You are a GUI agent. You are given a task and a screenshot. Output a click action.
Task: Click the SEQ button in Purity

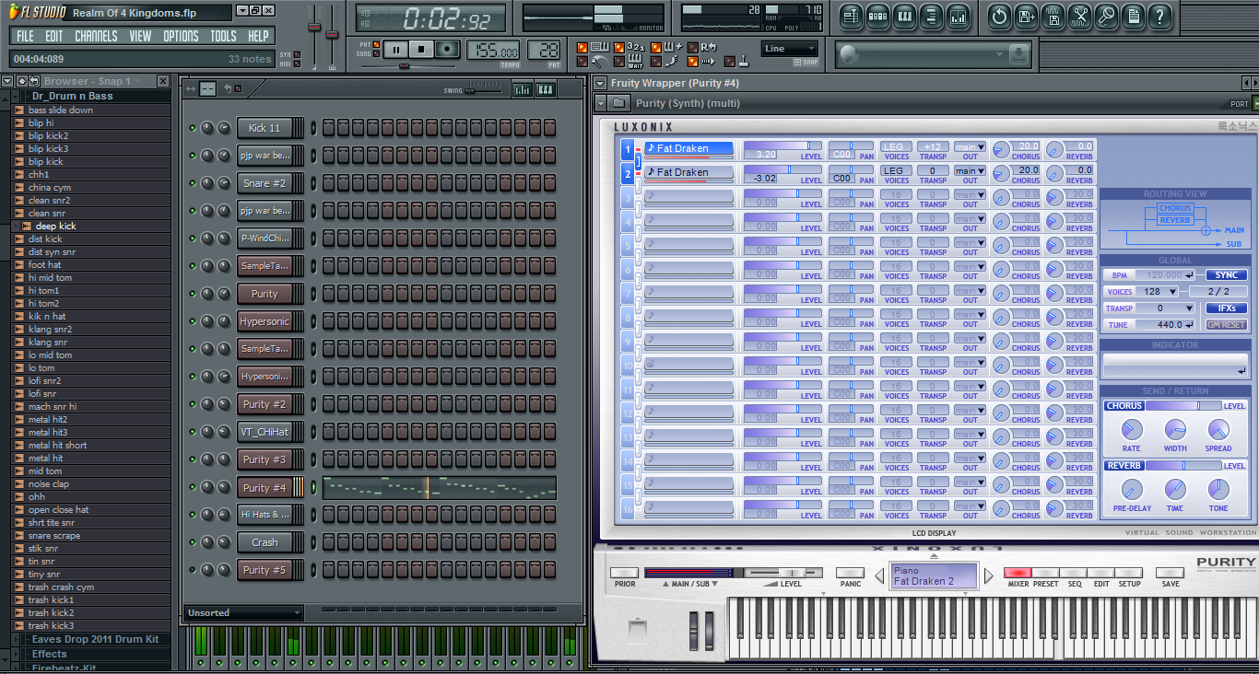coord(1074,574)
